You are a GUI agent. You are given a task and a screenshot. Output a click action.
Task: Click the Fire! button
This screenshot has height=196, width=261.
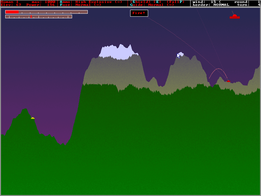139,13
